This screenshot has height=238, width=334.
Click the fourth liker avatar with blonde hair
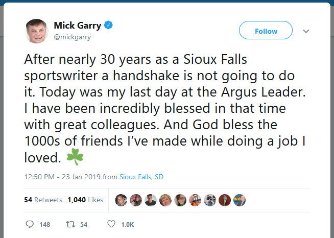[x=165, y=200]
